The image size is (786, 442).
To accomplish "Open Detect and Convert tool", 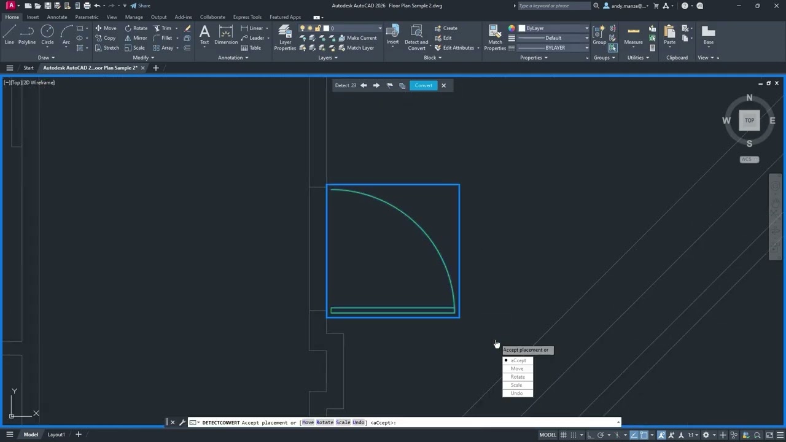I will [x=416, y=38].
